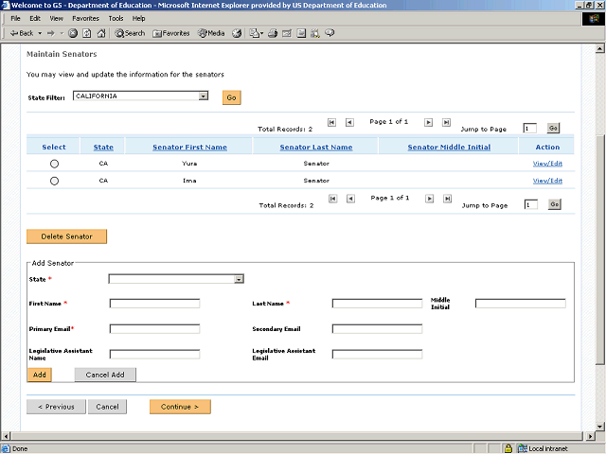Image resolution: width=606 pixels, height=454 pixels.
Task: Open the Favorites menu
Action: (x=85, y=18)
